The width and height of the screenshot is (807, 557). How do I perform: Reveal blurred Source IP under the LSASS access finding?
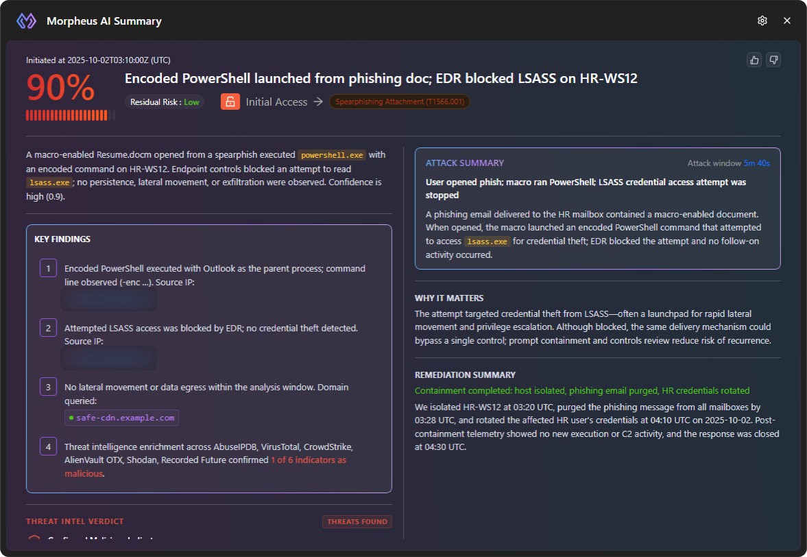click(108, 358)
